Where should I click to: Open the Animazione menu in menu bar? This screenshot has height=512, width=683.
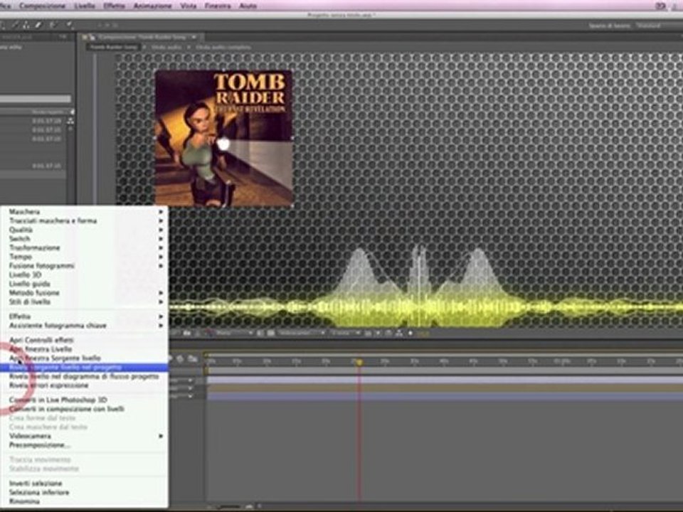(152, 6)
